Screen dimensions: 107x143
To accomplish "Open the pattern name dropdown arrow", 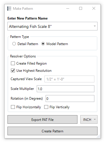I will coord(95,26).
